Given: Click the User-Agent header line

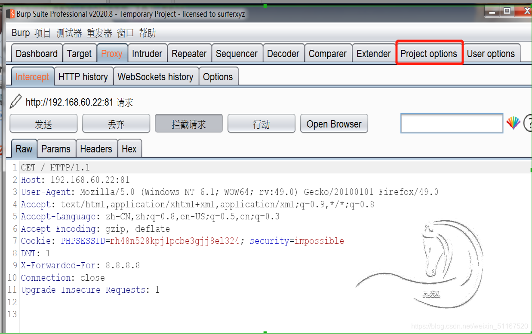Looking at the screenshot, I should tap(230, 192).
